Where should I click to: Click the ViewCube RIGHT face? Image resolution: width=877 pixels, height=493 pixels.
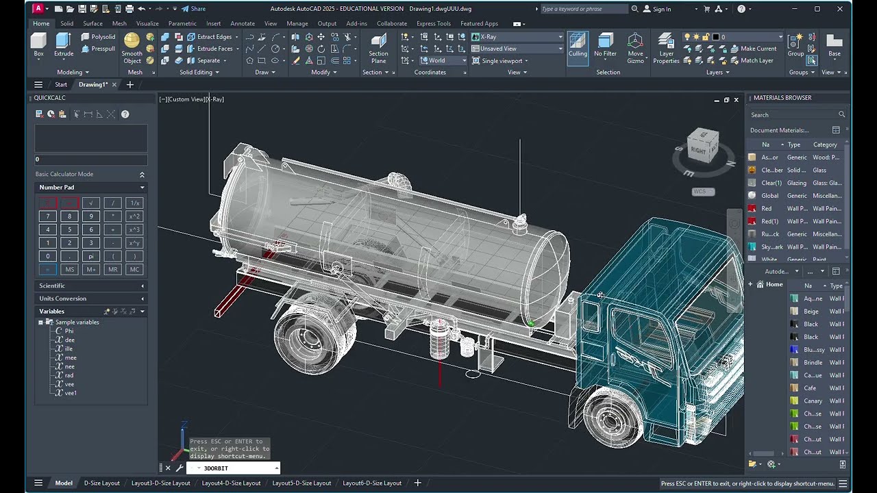(700, 149)
